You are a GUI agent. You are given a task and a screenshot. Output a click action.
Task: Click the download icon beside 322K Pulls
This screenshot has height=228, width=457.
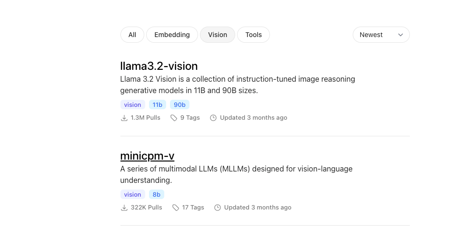click(124, 208)
